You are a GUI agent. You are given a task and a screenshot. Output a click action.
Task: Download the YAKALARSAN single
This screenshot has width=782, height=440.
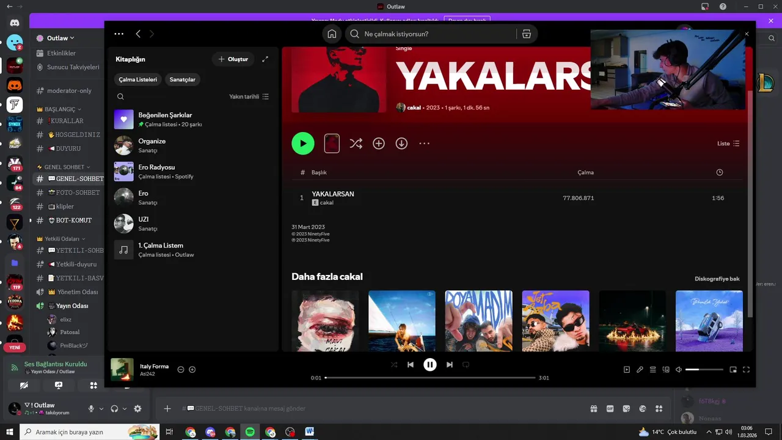click(x=401, y=144)
